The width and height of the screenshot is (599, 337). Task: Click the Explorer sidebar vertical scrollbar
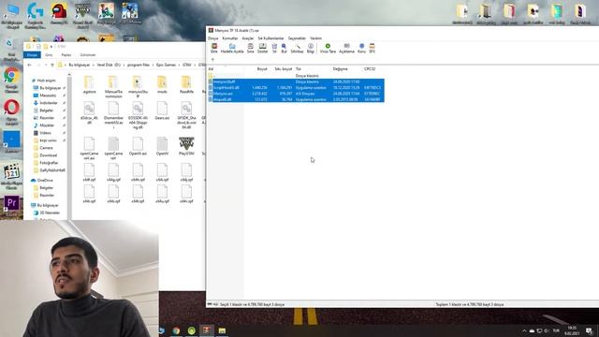(x=69, y=145)
